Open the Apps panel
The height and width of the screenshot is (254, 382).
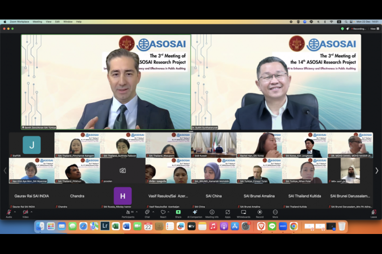tap(228, 213)
